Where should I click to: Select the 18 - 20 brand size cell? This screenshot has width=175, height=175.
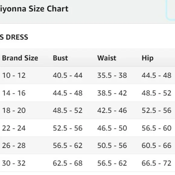pyautogui.click(x=14, y=110)
